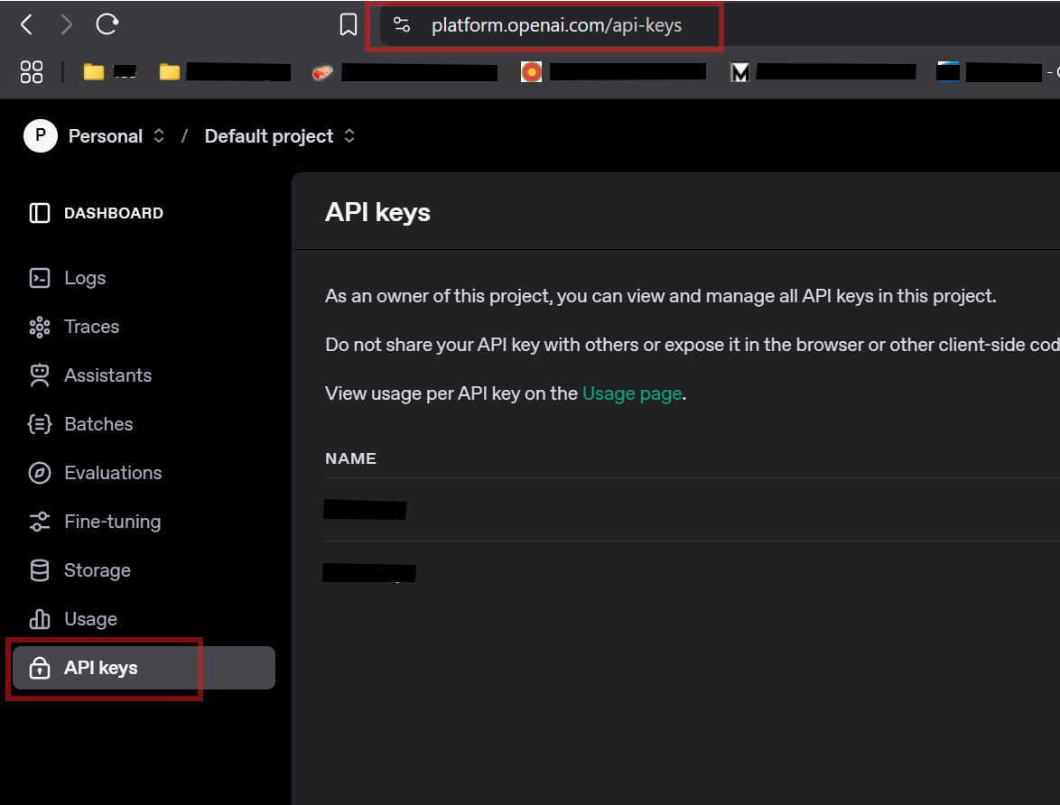
Task: Click the Logs terminal icon
Action: pos(39,278)
